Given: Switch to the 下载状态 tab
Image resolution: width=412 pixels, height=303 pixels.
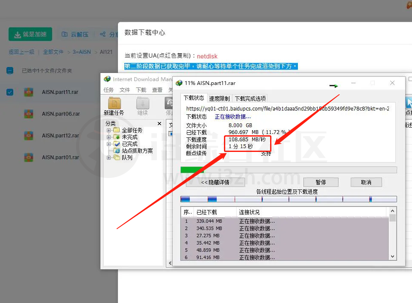Looking at the screenshot, I should click(194, 98).
